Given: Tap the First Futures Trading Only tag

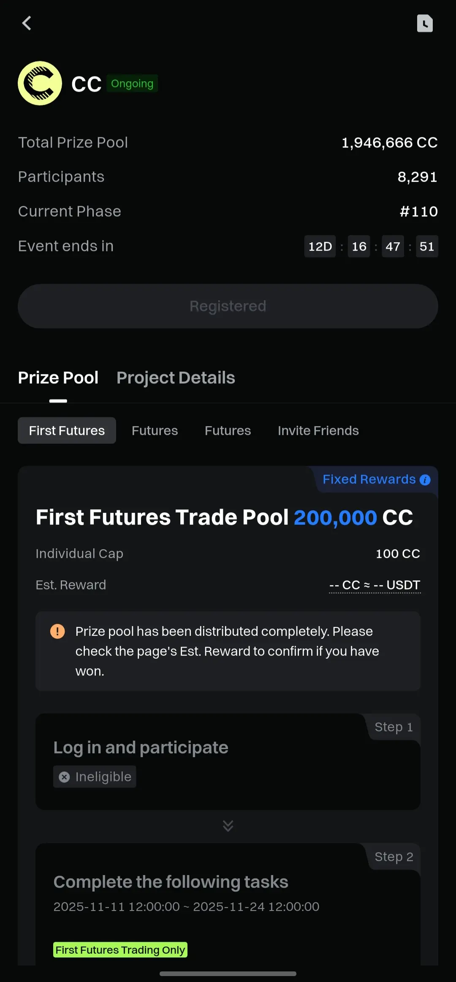Looking at the screenshot, I should 120,950.
